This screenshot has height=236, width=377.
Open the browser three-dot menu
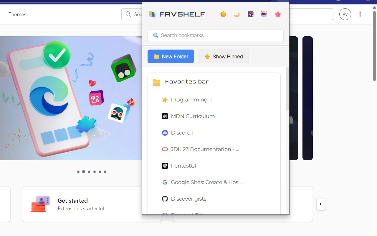tap(360, 14)
